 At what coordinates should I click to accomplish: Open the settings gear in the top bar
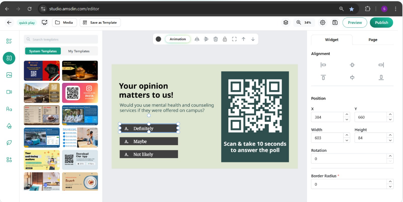point(323,23)
